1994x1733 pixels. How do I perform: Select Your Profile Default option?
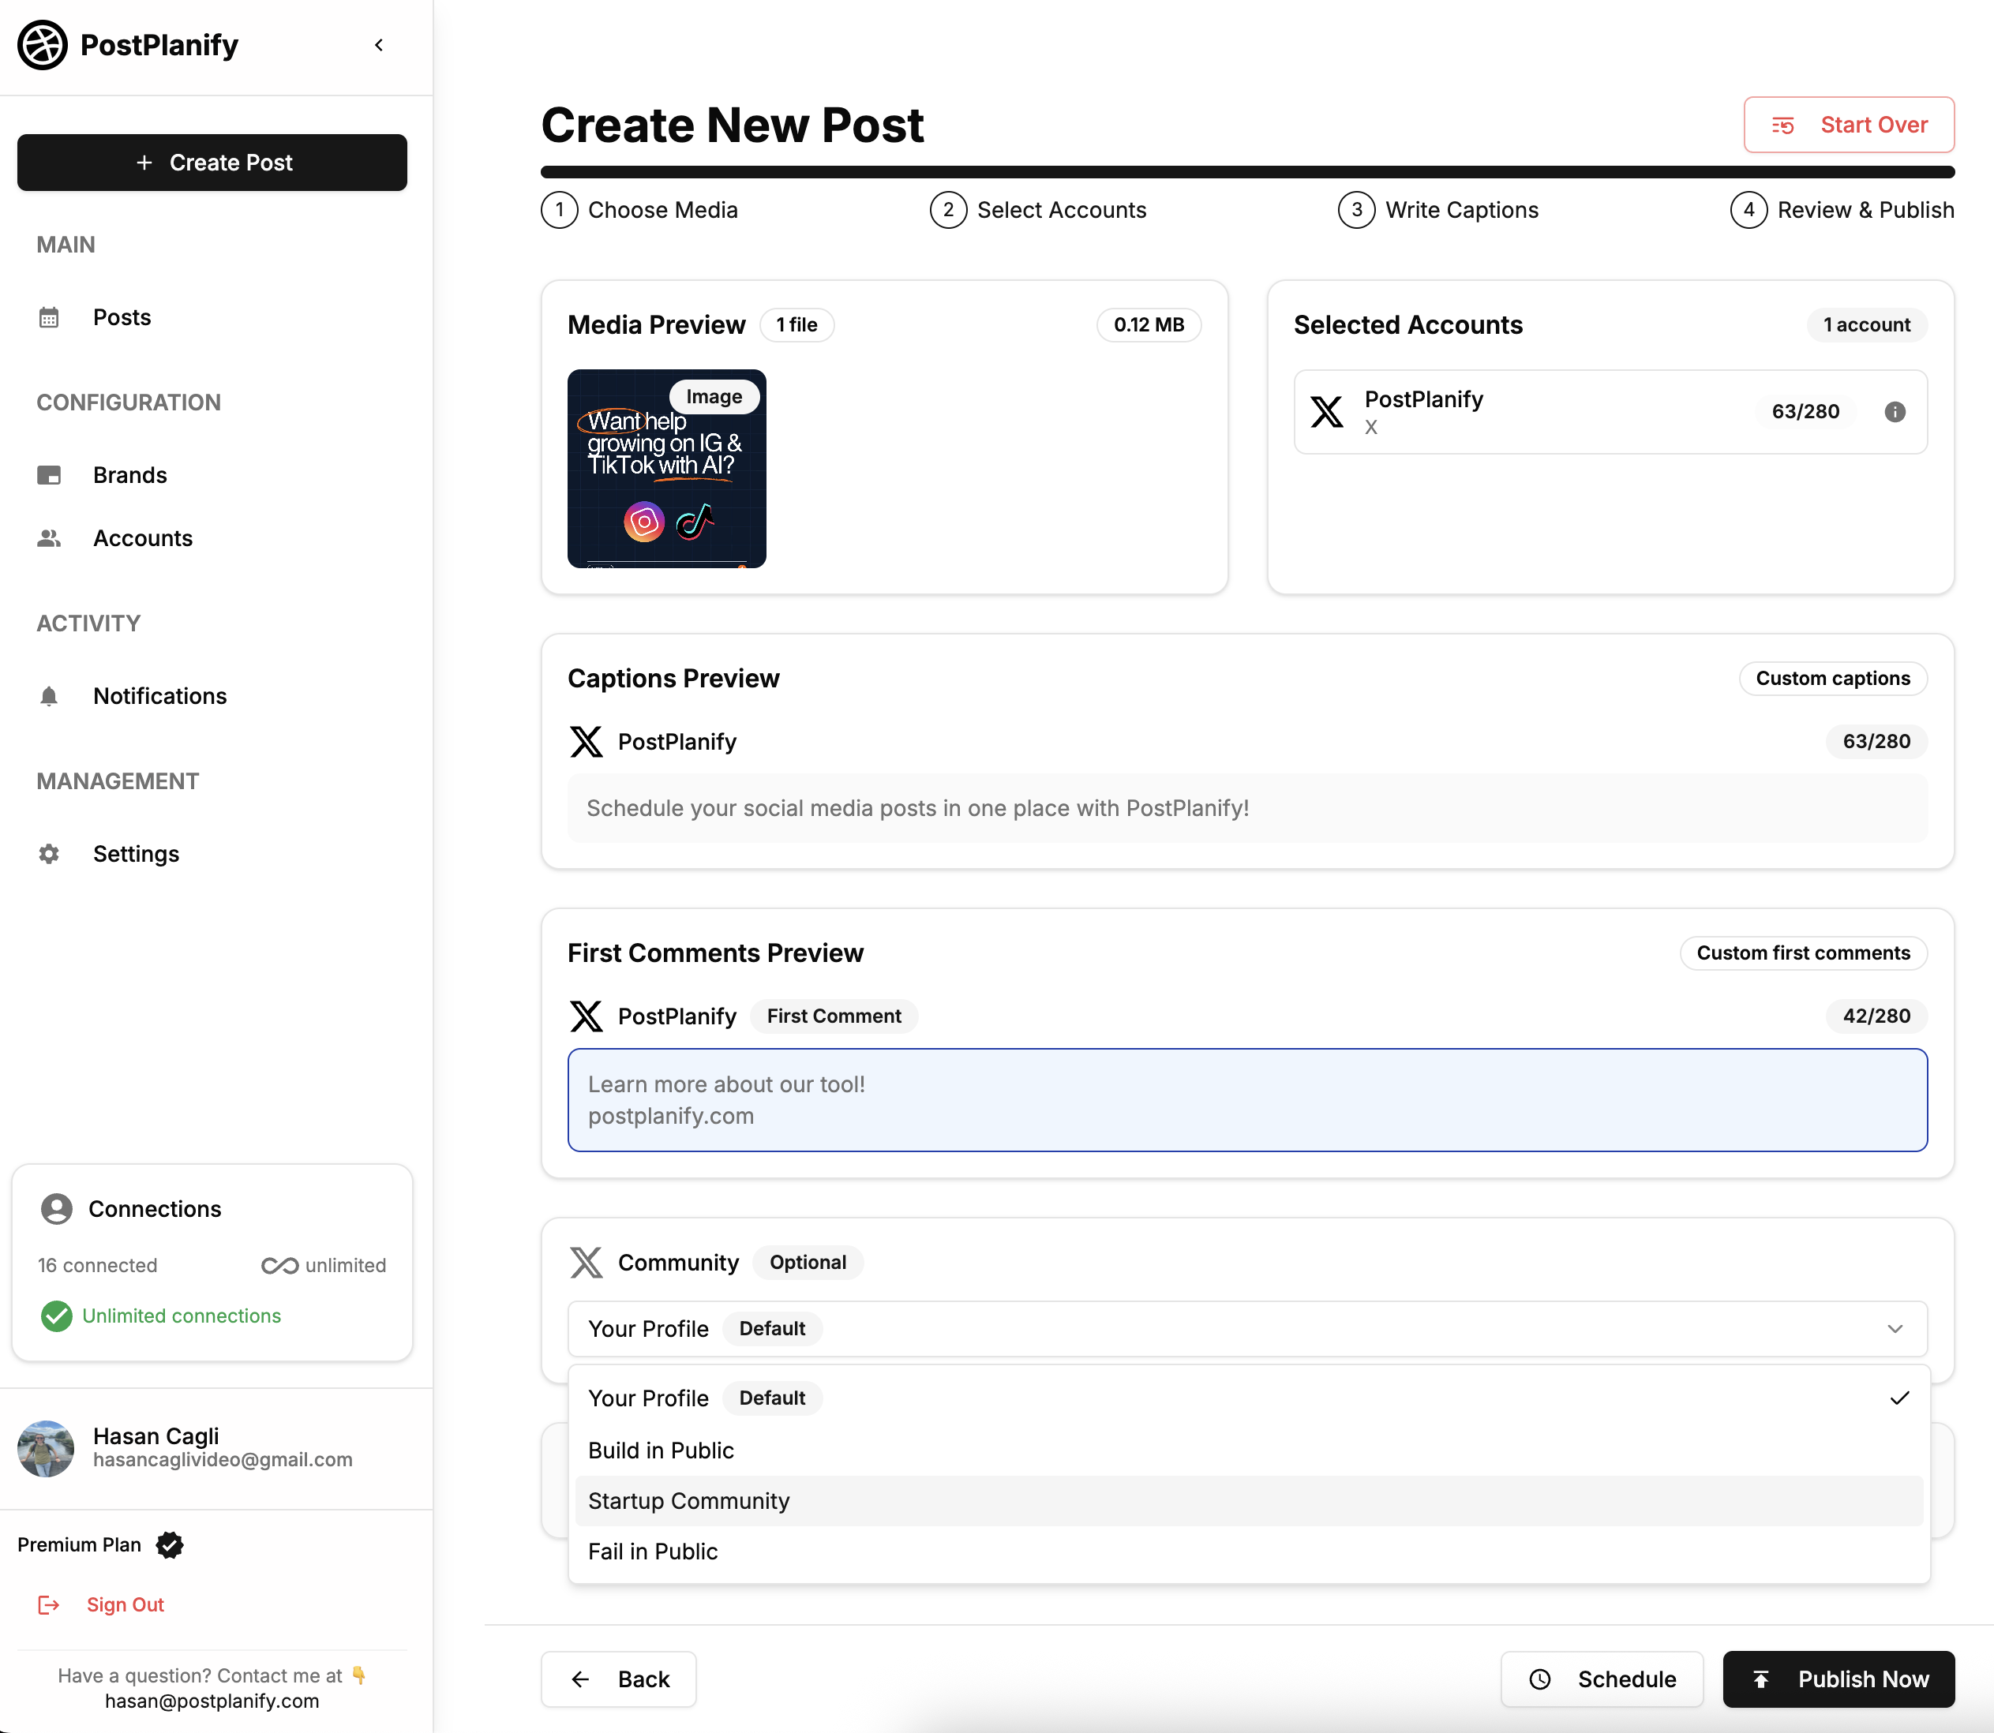[1248, 1398]
